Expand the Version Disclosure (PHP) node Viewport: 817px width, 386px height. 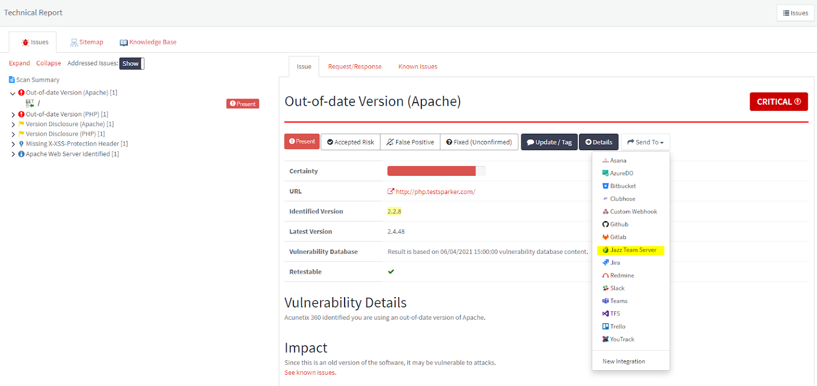click(x=13, y=134)
